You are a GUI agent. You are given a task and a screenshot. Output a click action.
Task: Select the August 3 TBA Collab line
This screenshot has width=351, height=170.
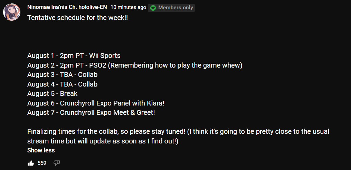[x=62, y=74]
